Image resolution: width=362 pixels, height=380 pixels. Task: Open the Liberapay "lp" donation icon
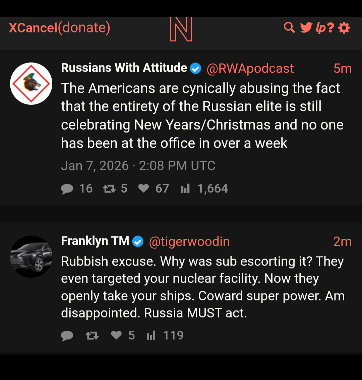(x=320, y=28)
